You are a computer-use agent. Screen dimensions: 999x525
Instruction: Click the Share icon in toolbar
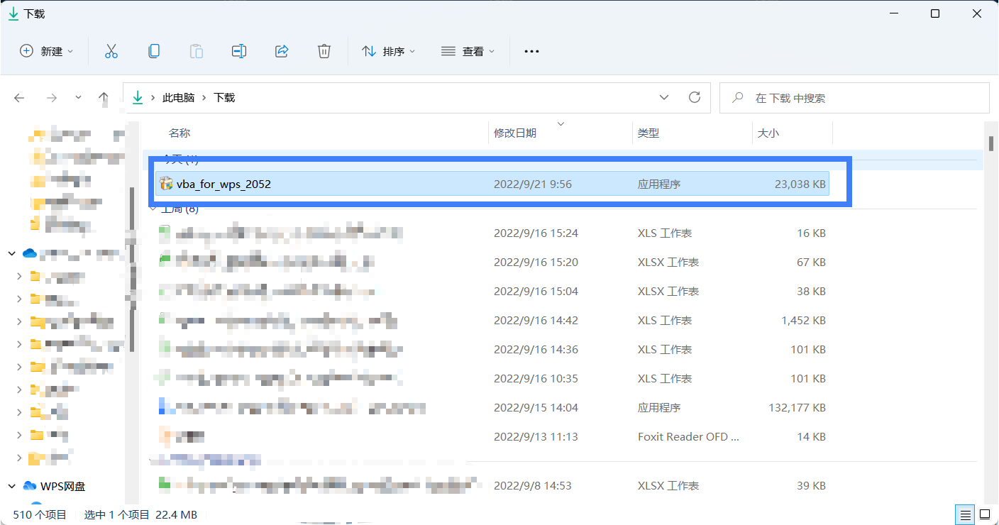pyautogui.click(x=282, y=51)
